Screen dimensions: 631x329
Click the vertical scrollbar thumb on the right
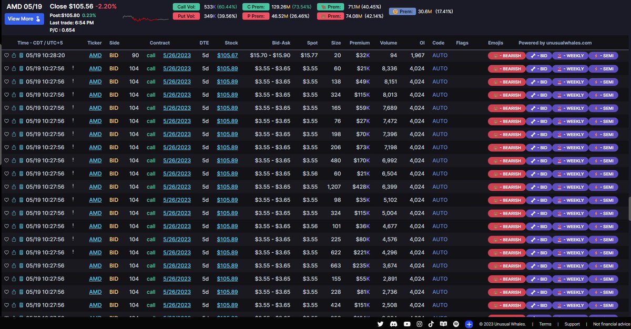coord(629,209)
